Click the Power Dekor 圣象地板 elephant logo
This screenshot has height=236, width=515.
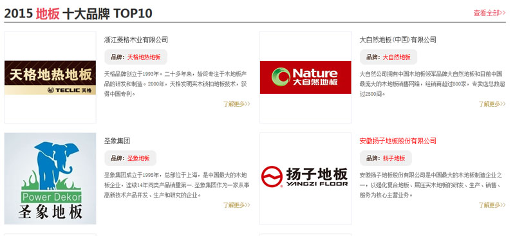click(50, 179)
